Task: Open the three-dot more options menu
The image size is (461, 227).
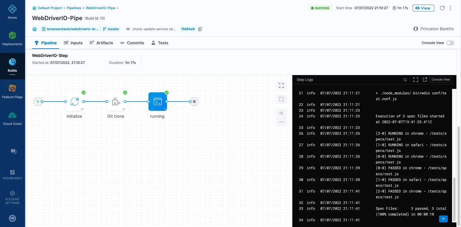Action: (x=450, y=8)
